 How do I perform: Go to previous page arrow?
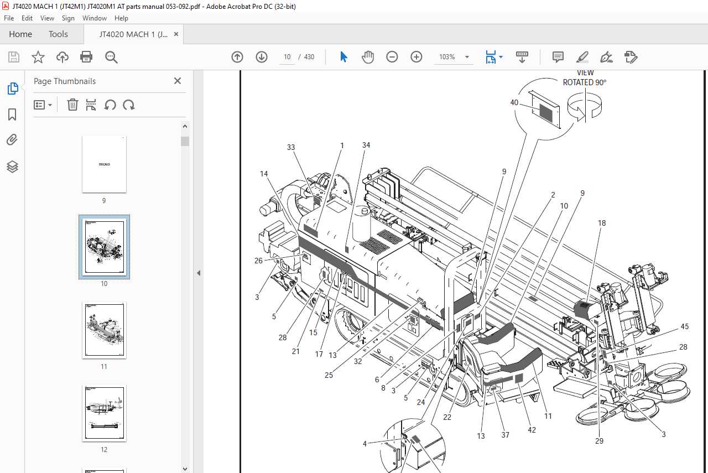(x=237, y=57)
